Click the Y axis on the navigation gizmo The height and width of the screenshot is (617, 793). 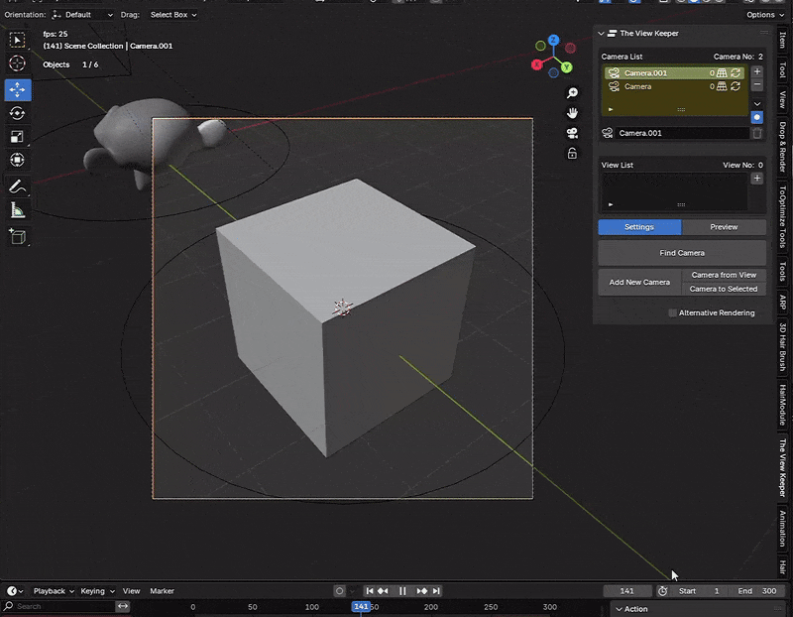click(x=566, y=66)
